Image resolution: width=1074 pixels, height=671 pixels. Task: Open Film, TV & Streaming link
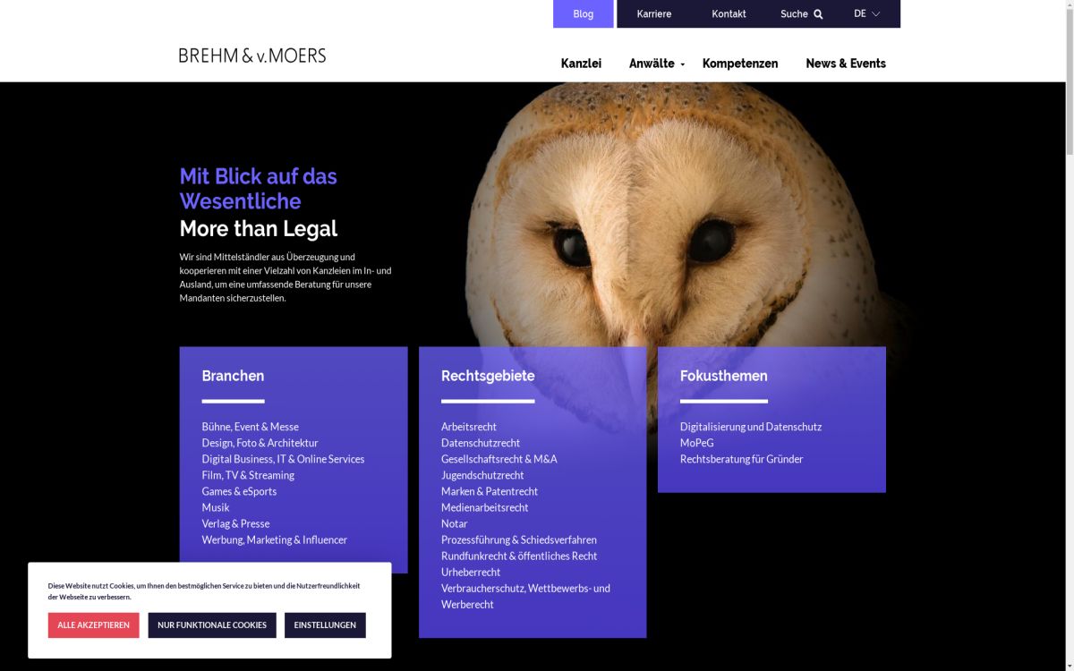pos(248,475)
